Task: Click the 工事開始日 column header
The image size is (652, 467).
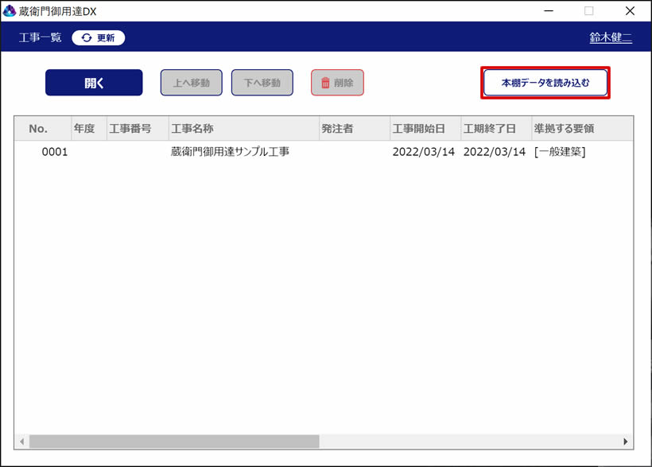Action: 425,129
